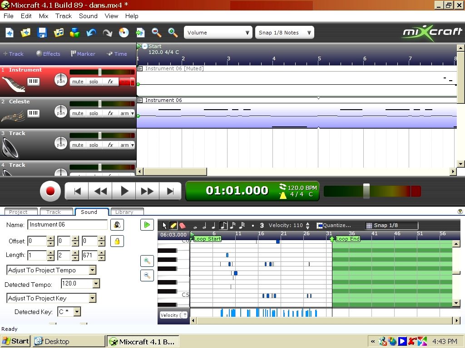This screenshot has width=465, height=348.
Task: Zoom out the main timeline with the magnifier minus
Action: point(156,33)
